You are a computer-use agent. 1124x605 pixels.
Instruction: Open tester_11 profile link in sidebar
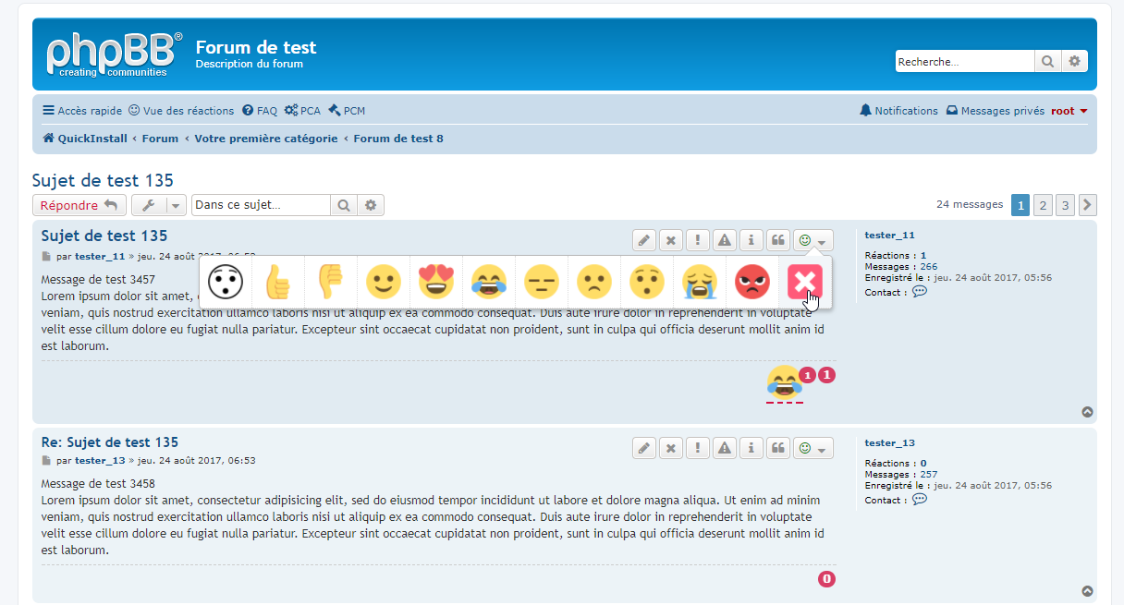(889, 236)
